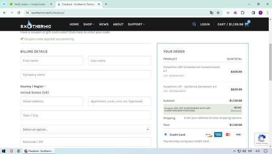Screen dimensions: 272x154
Task: Open the Checkout Chrome window in the taskbar
Action: click(x=38, y=151)
